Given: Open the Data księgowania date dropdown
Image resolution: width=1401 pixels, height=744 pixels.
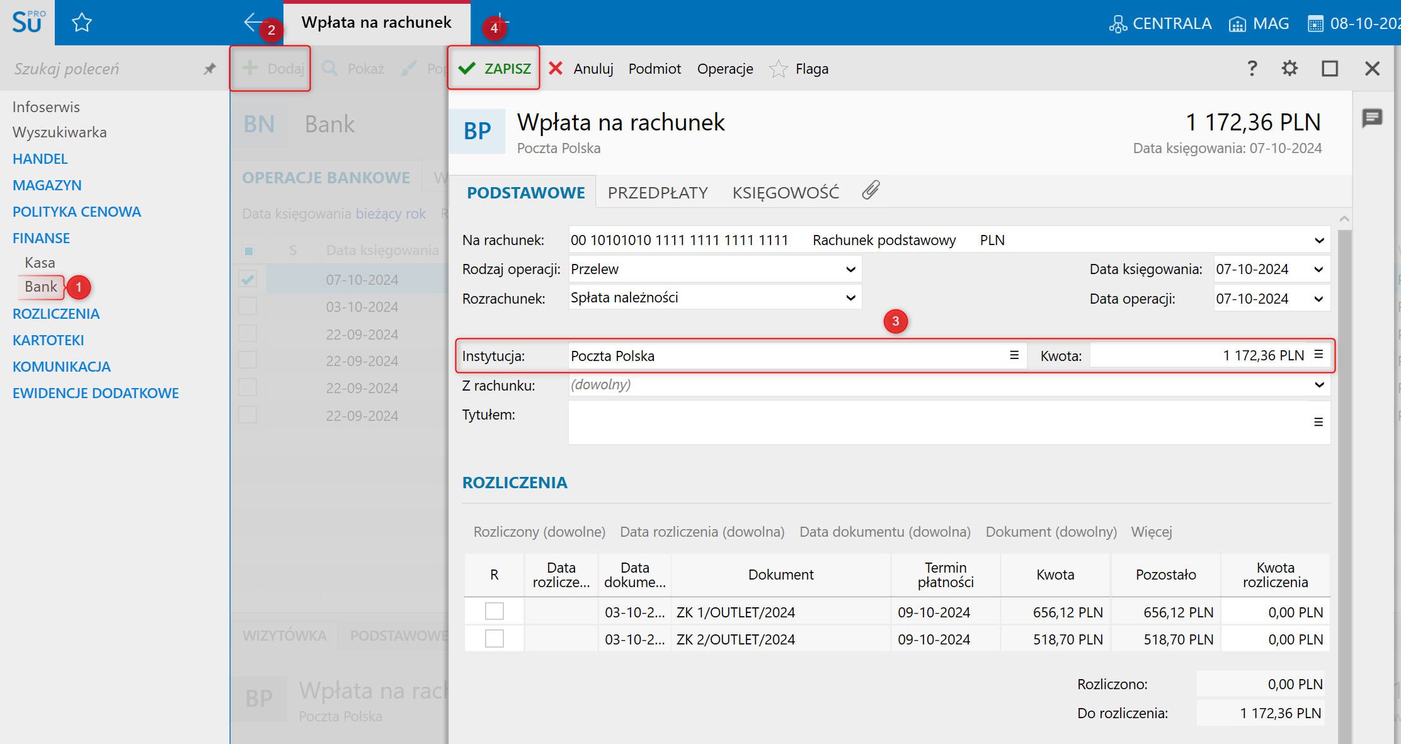Looking at the screenshot, I should [x=1318, y=270].
